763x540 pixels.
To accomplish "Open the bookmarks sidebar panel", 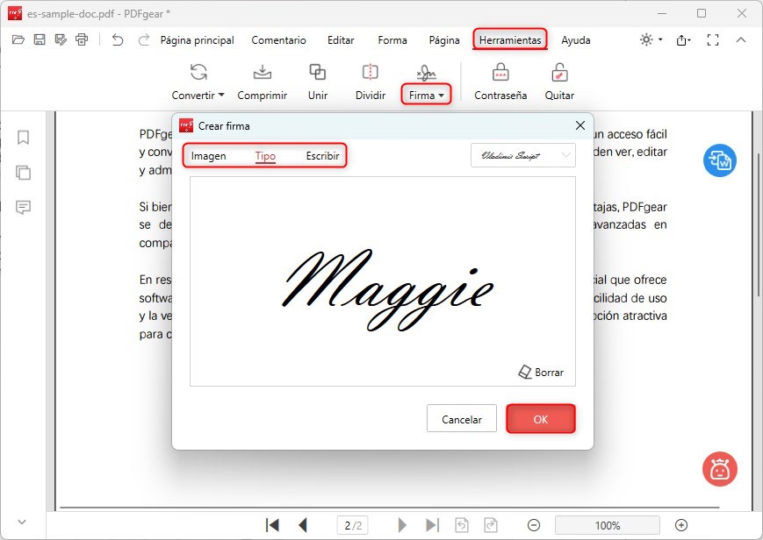I will pos(23,137).
